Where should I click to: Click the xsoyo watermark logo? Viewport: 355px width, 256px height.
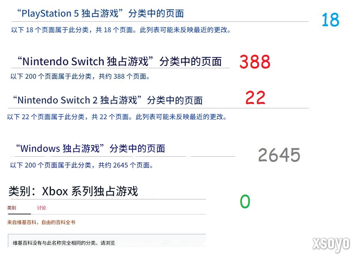(331, 244)
